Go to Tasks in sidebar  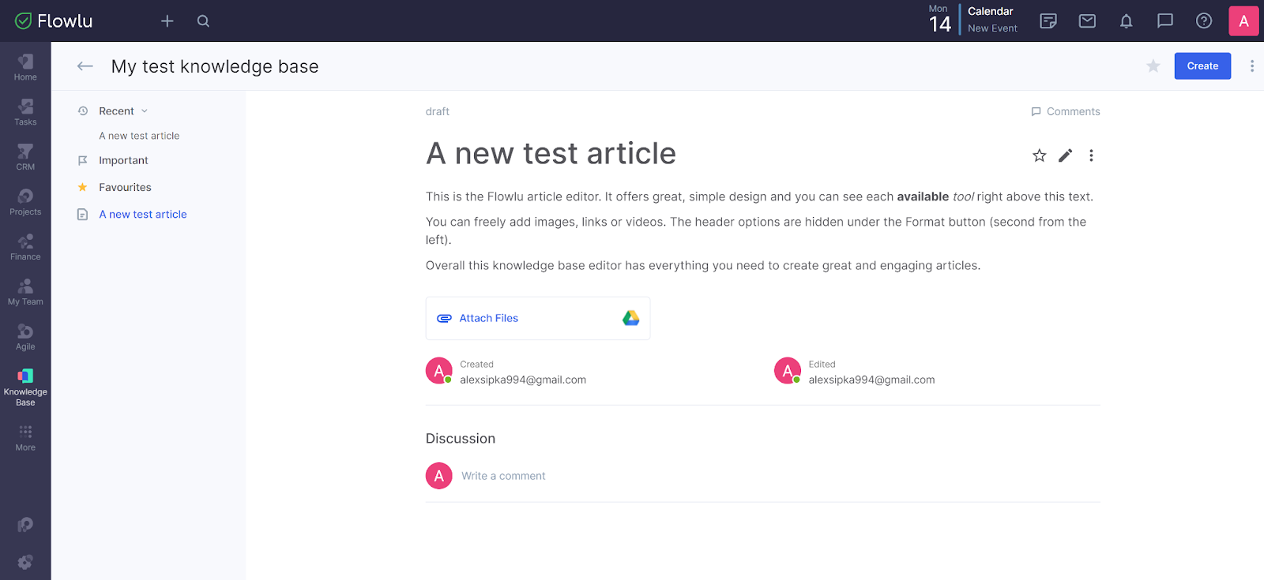(25, 112)
